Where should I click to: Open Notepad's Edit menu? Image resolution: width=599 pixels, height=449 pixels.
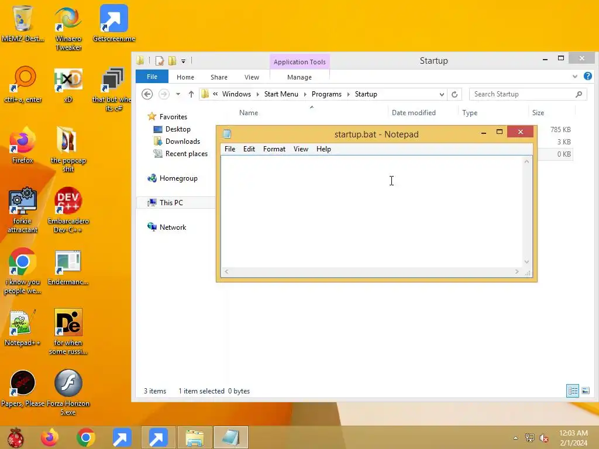pos(249,149)
